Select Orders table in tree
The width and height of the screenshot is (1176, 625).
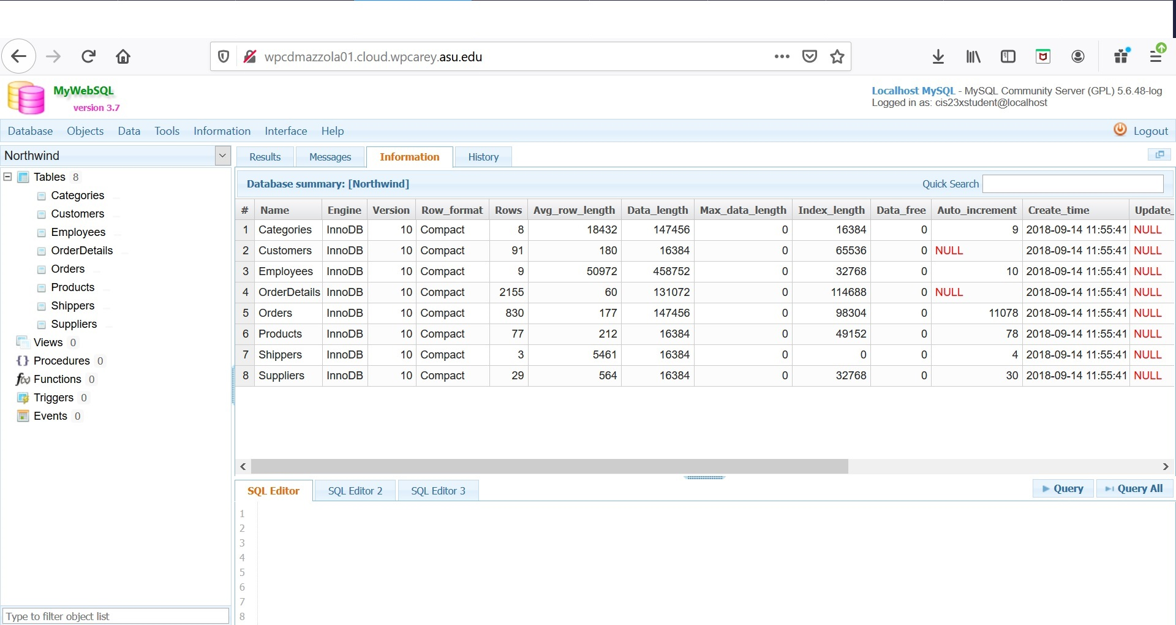pyautogui.click(x=68, y=269)
